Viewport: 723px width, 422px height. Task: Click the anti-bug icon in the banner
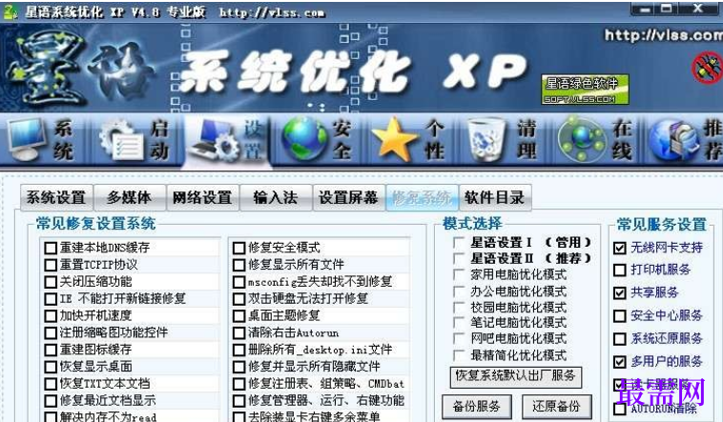point(709,69)
